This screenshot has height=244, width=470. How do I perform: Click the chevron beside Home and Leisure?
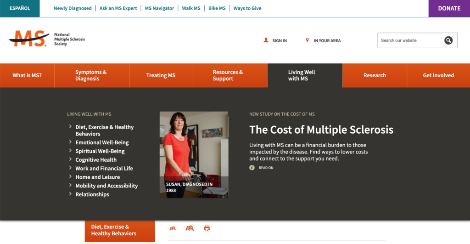70,176
